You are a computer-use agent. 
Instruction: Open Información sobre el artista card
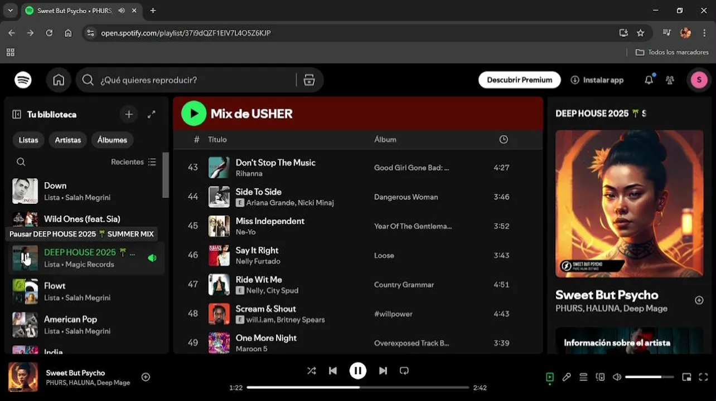tap(629, 340)
